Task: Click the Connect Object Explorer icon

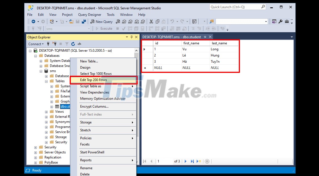Action: [48, 44]
